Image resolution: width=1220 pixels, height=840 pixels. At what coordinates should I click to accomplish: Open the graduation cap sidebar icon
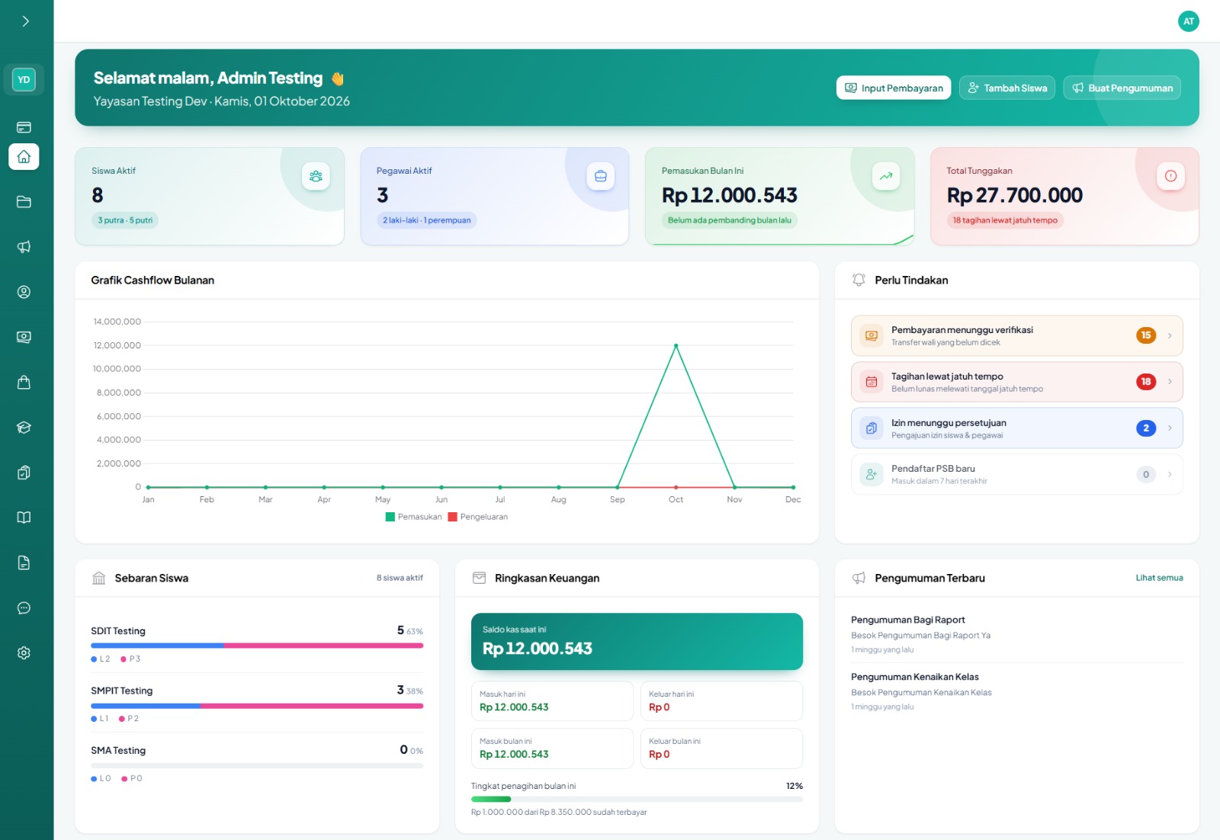pyautogui.click(x=24, y=428)
